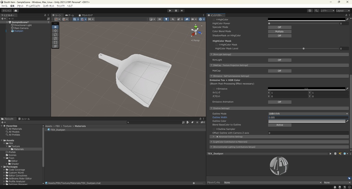Screen dimensions: 352x189
Task: Toggle scene visibility of hidden objects
Action: (187, 19)
